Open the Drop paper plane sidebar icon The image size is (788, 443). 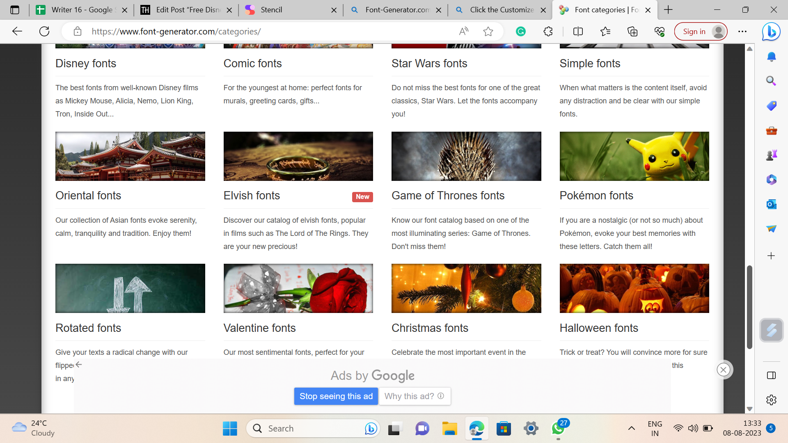click(771, 228)
